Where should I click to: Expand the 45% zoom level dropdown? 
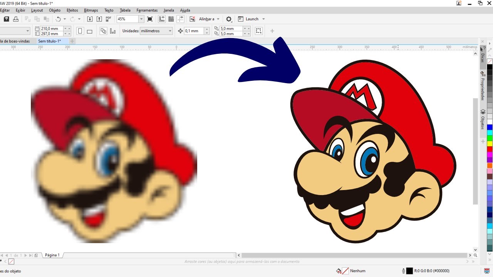(141, 19)
